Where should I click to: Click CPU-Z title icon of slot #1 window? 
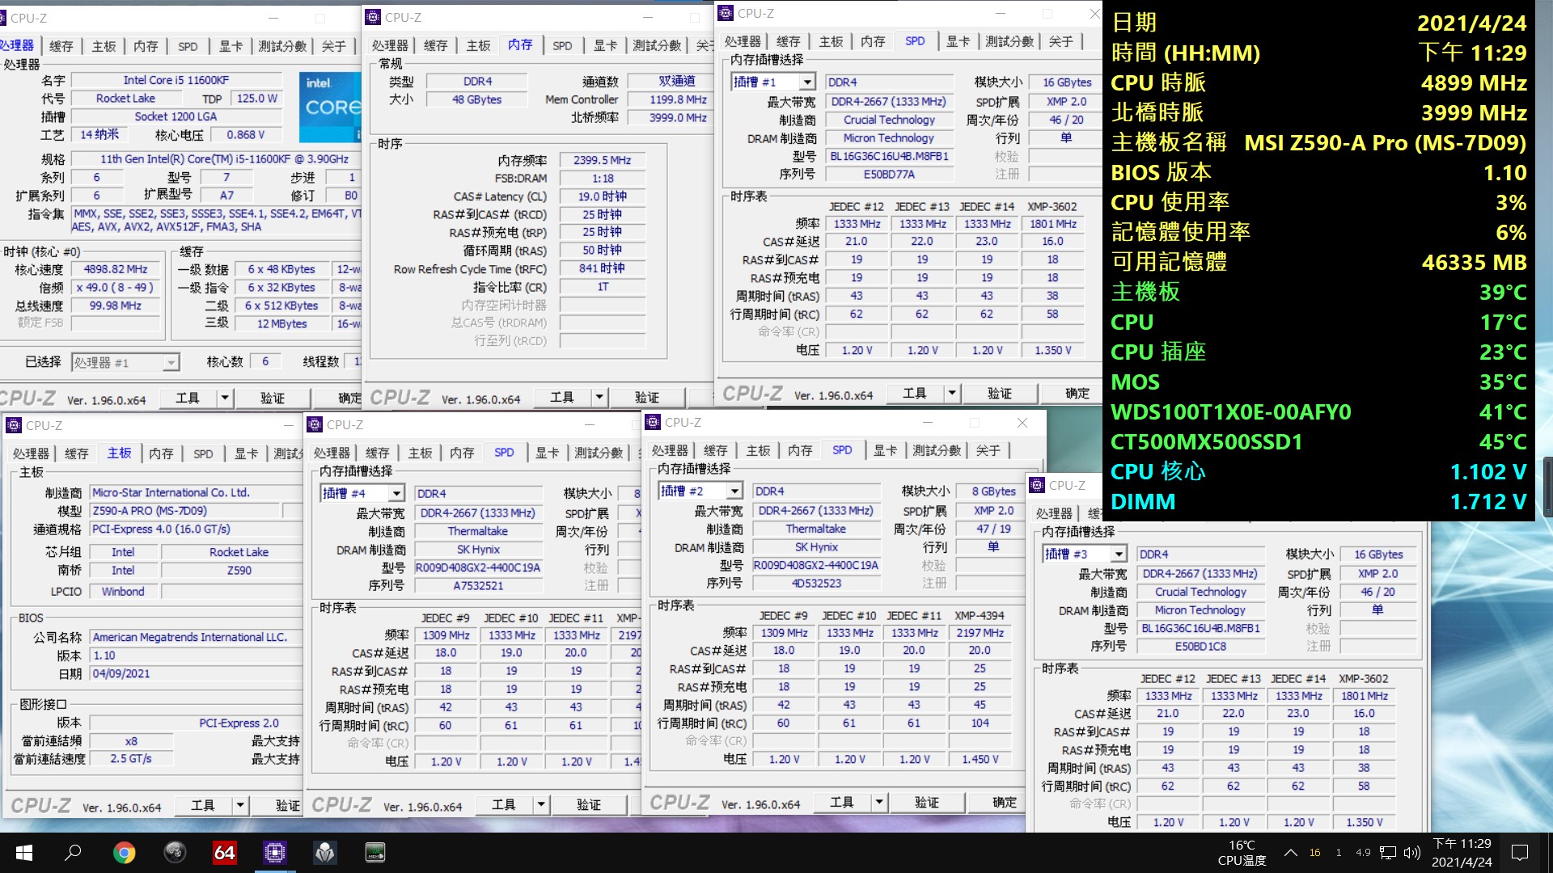coord(726,13)
